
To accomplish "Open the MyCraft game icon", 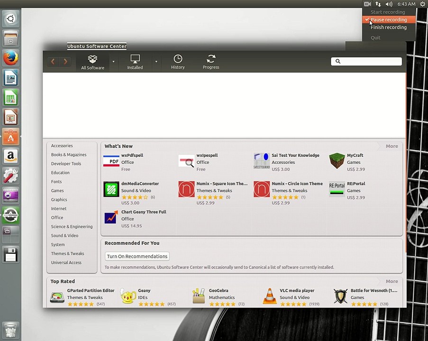I will point(337,161).
